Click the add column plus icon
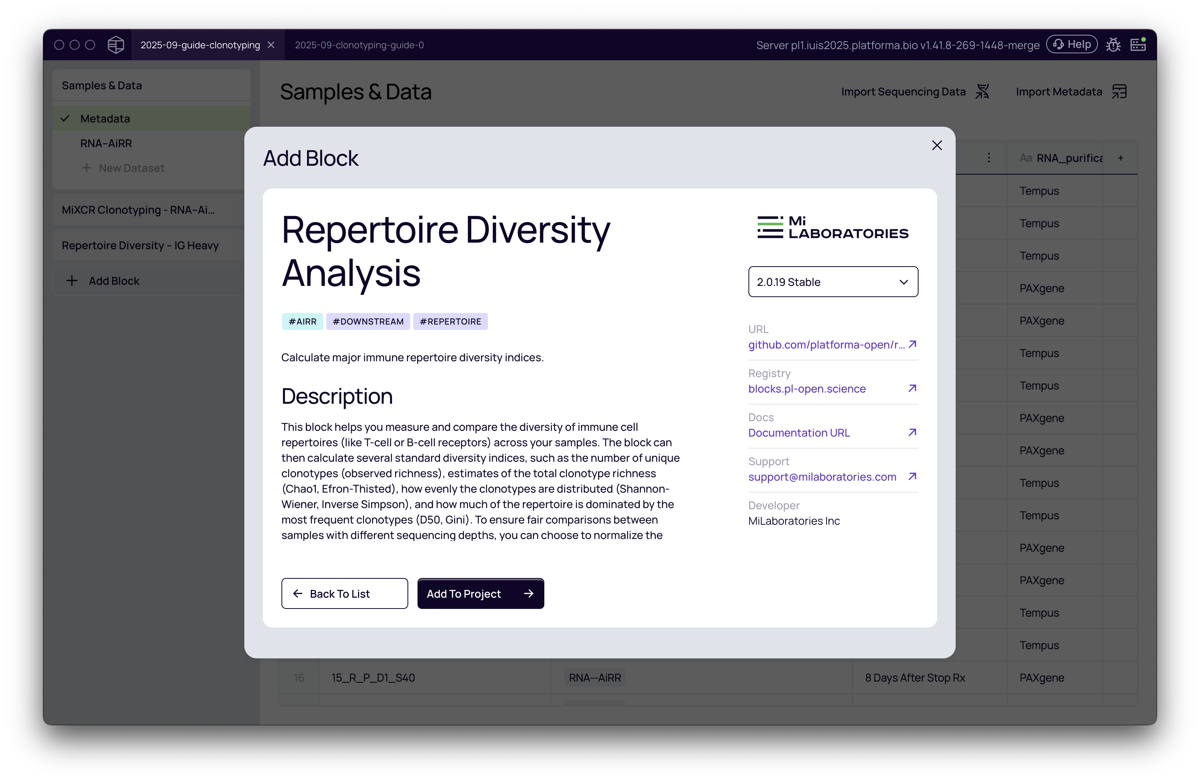 click(1120, 158)
